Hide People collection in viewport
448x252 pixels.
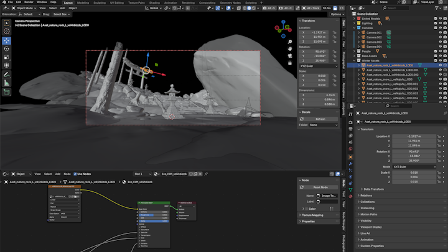441,52
